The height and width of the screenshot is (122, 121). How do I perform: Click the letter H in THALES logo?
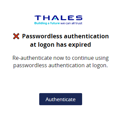point(46,18)
